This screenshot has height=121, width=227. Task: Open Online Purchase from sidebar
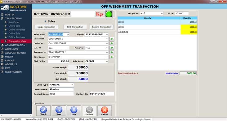coord(17,30)
